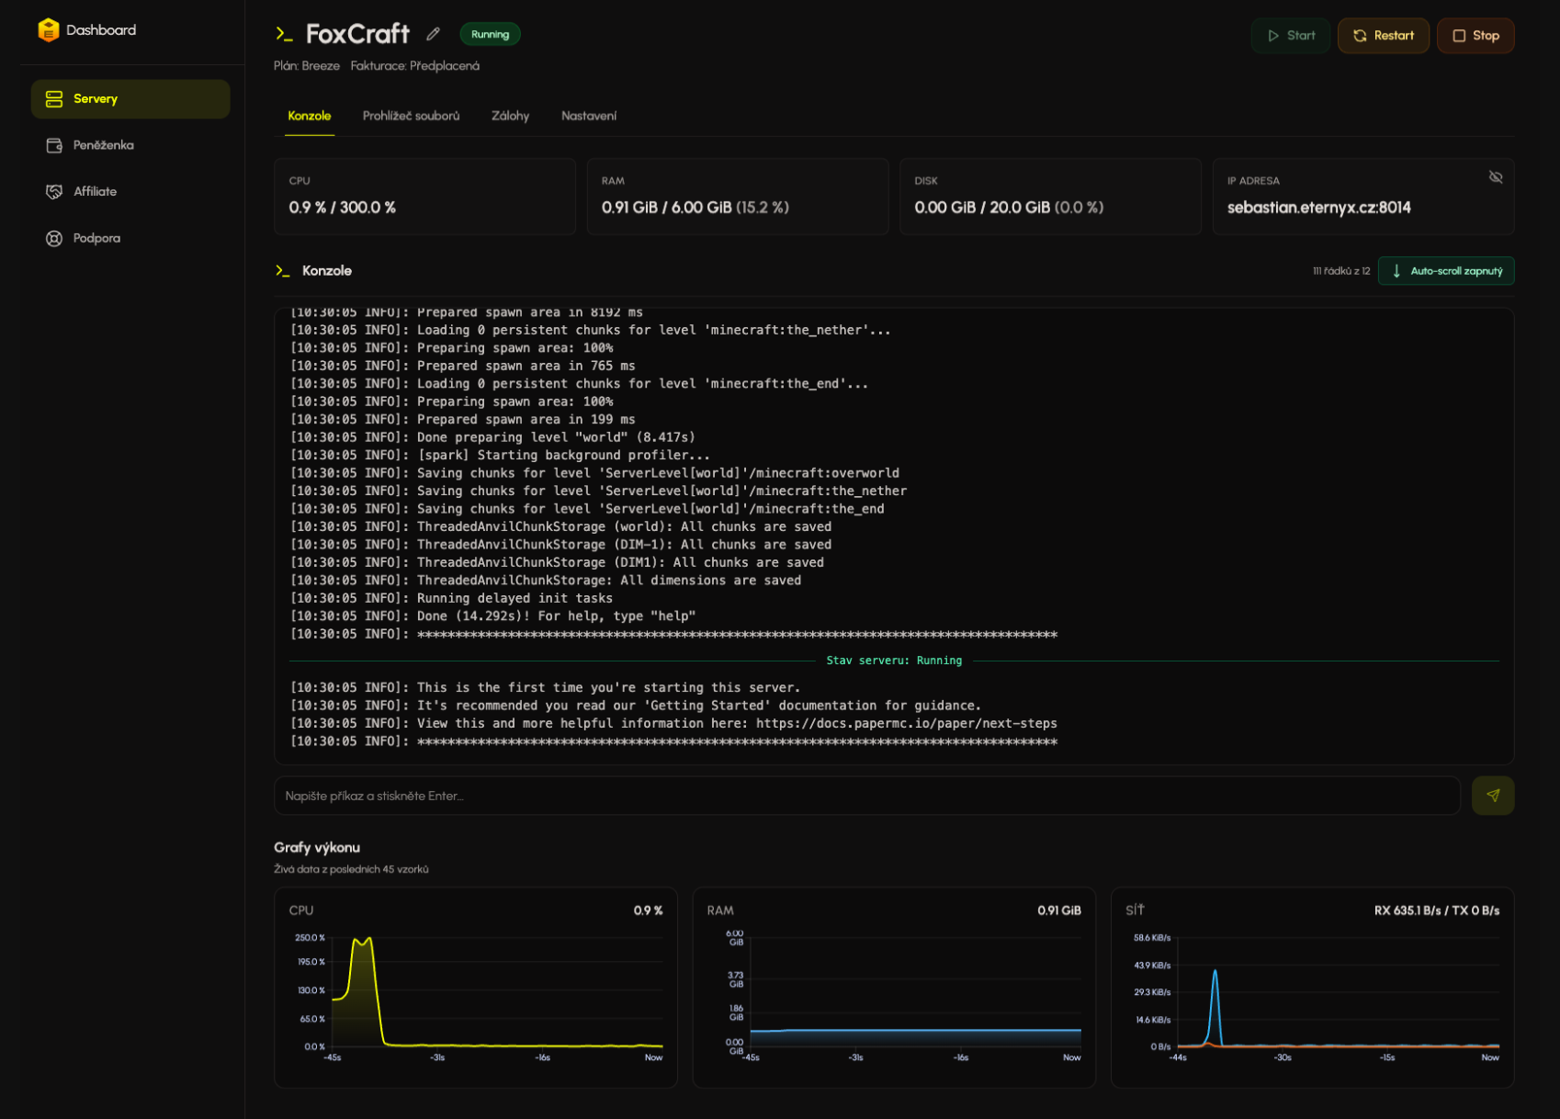Switch to the Konzole tab
This screenshot has width=1560, height=1119.
[310, 116]
